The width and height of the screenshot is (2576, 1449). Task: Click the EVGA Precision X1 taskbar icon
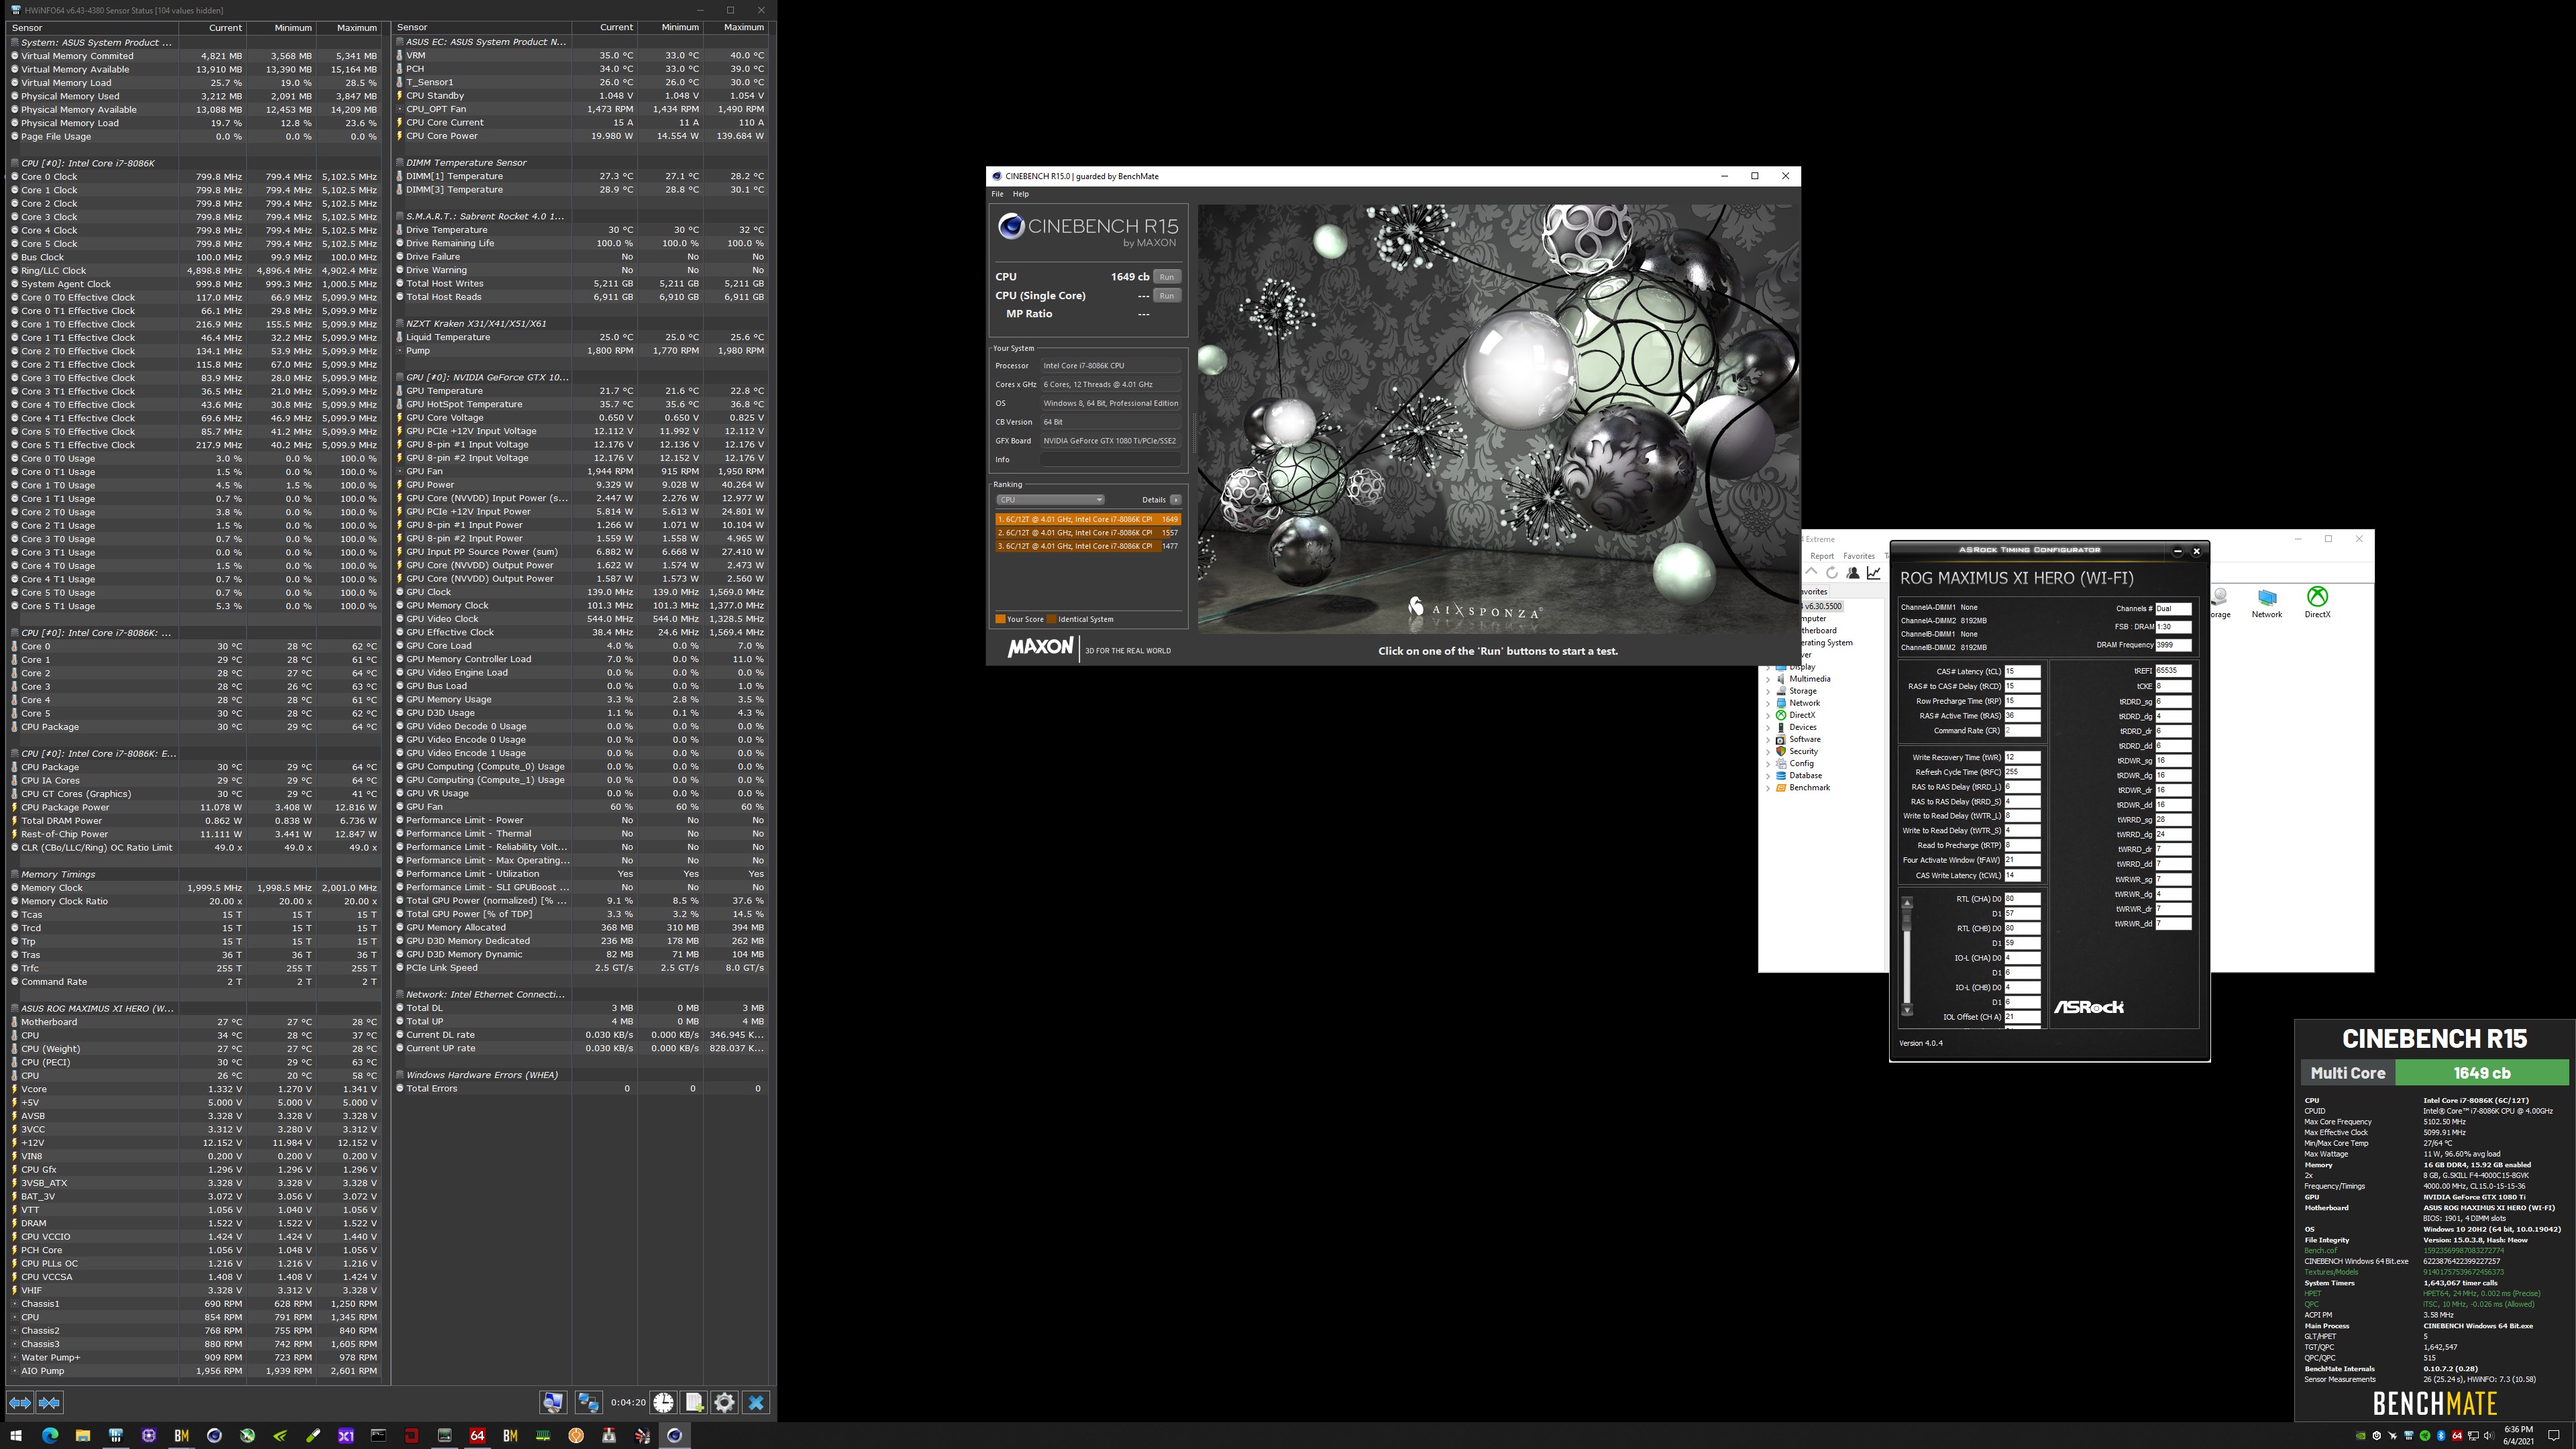coord(346,1435)
